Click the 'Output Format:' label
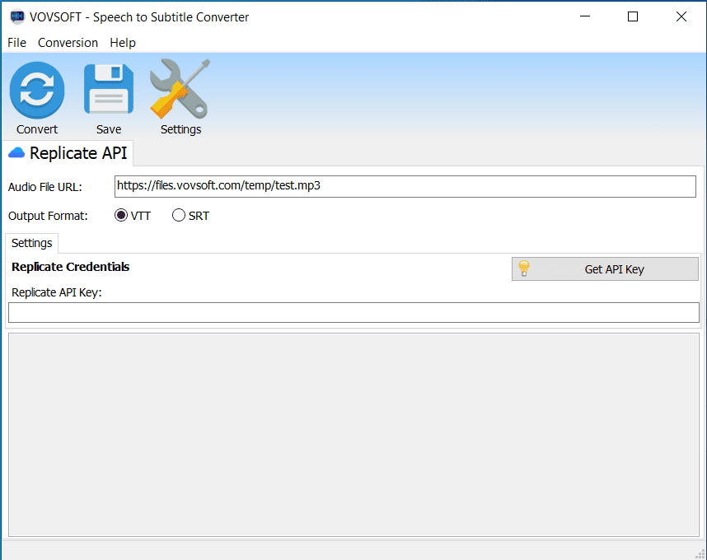 pyautogui.click(x=48, y=216)
